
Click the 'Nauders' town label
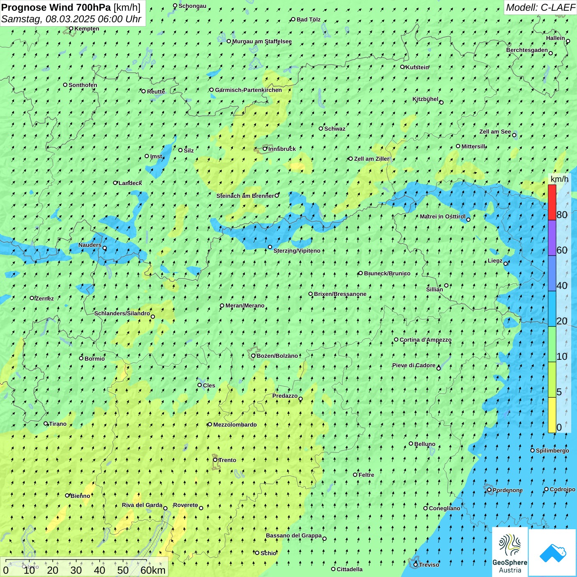pos(90,245)
